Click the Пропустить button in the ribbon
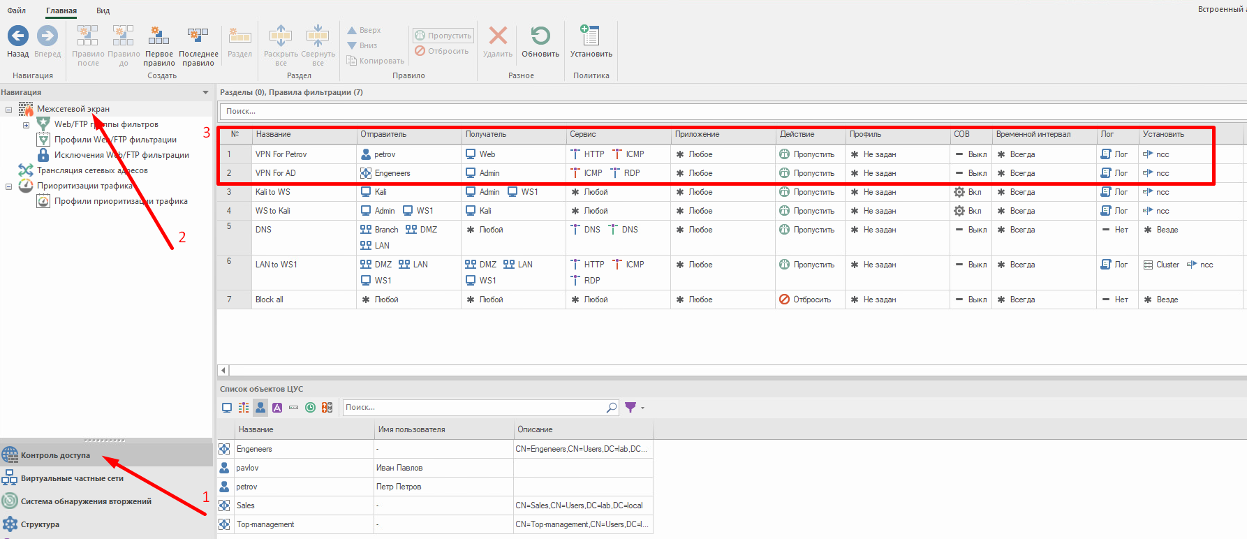This screenshot has width=1247, height=539. [x=443, y=36]
